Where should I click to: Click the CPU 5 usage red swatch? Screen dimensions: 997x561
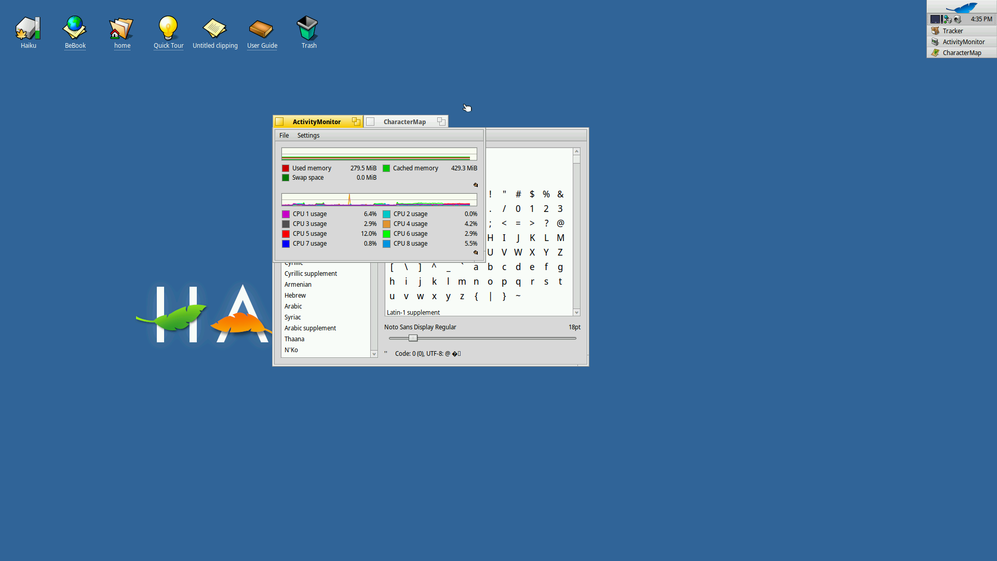click(x=286, y=234)
